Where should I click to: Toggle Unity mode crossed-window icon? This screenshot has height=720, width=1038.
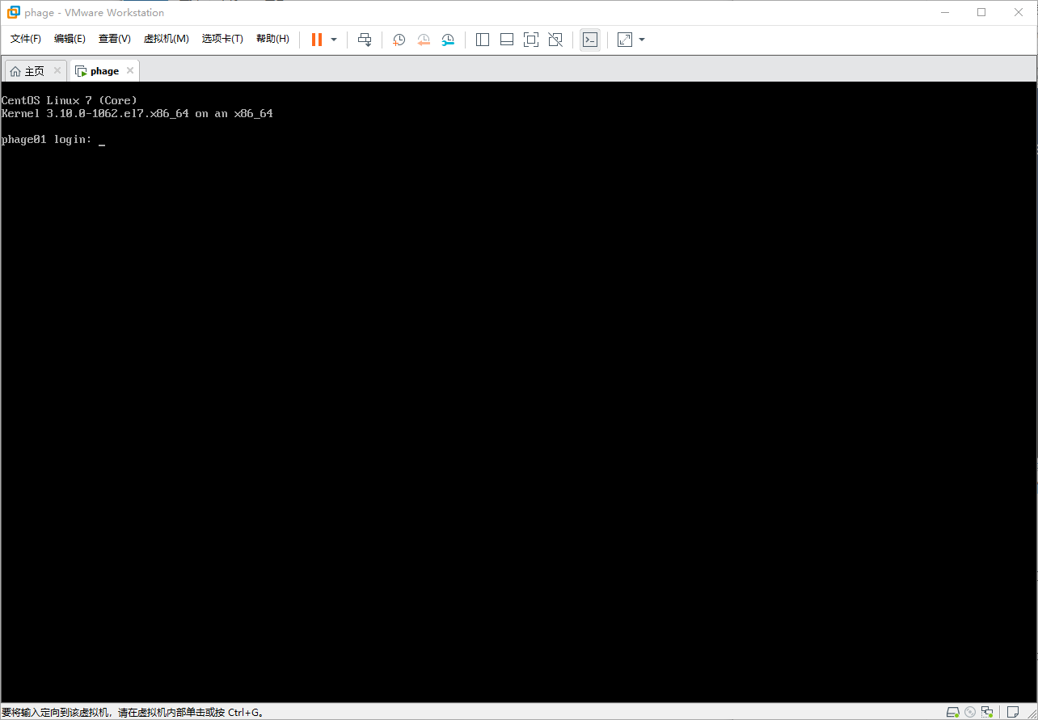pos(555,40)
